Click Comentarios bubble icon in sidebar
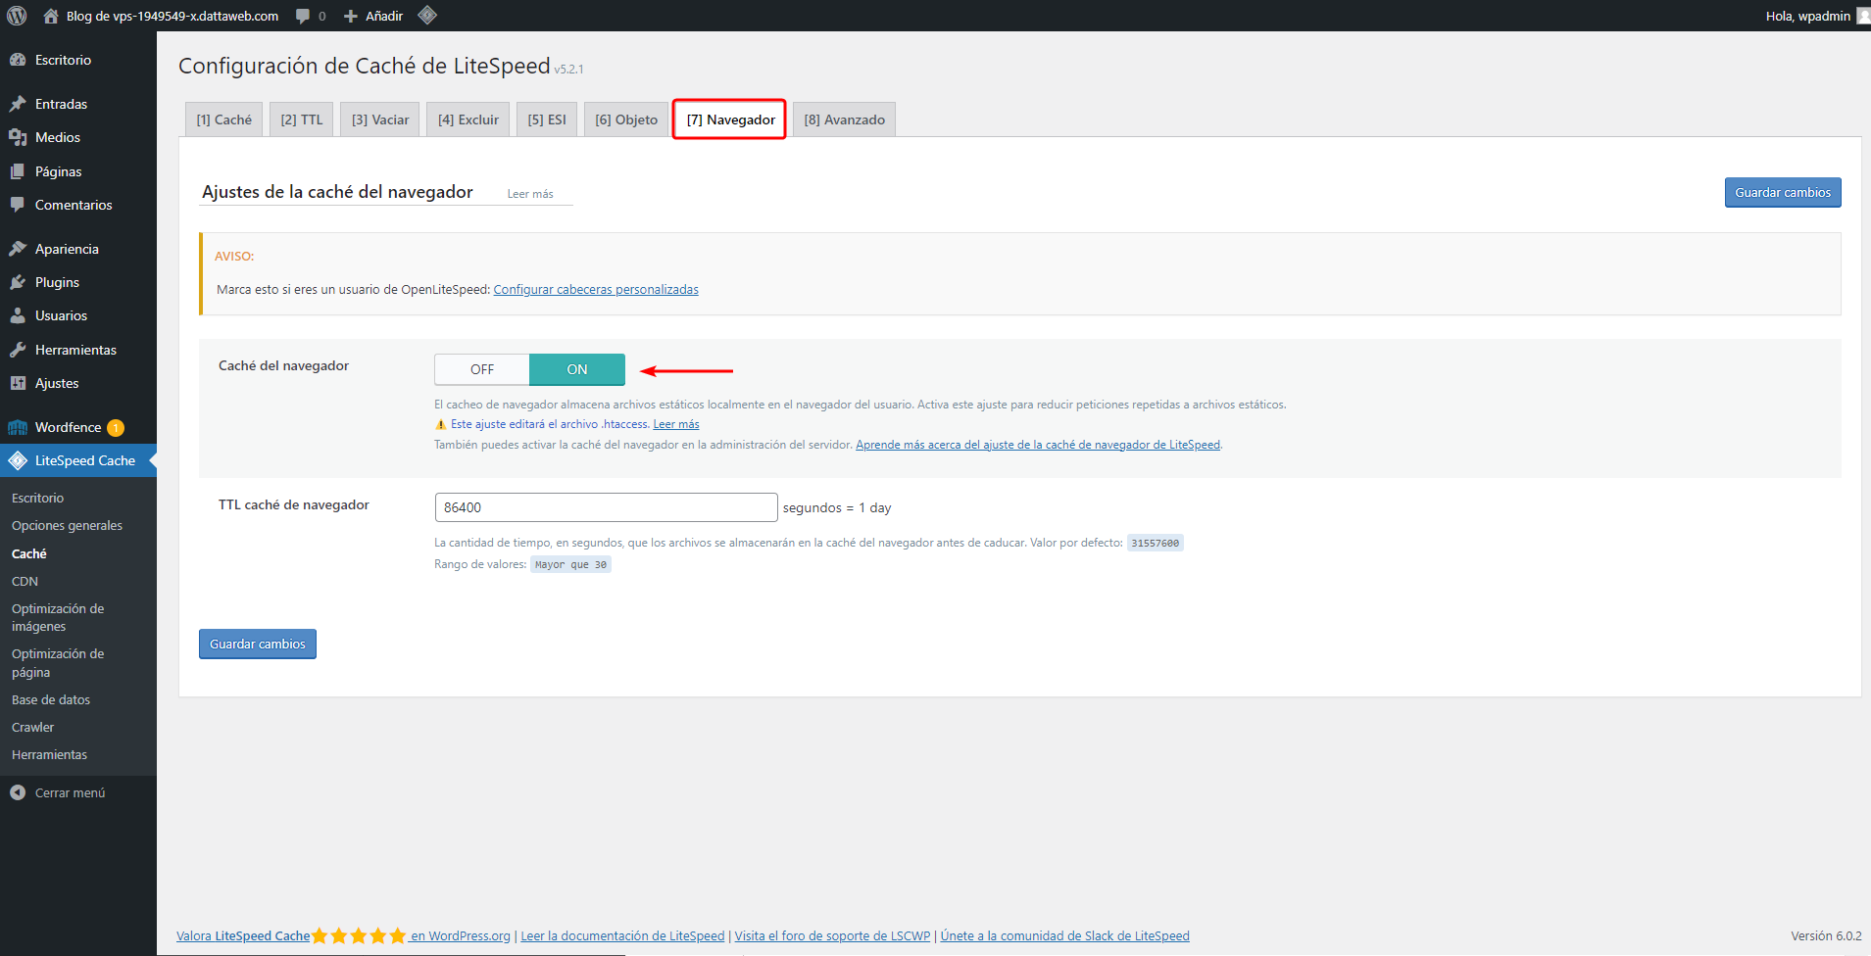1871x956 pixels. click(x=18, y=205)
